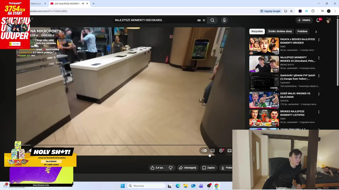Clear the YouTube search query with X
Viewport: 339px width, 190px height.
click(204, 20)
